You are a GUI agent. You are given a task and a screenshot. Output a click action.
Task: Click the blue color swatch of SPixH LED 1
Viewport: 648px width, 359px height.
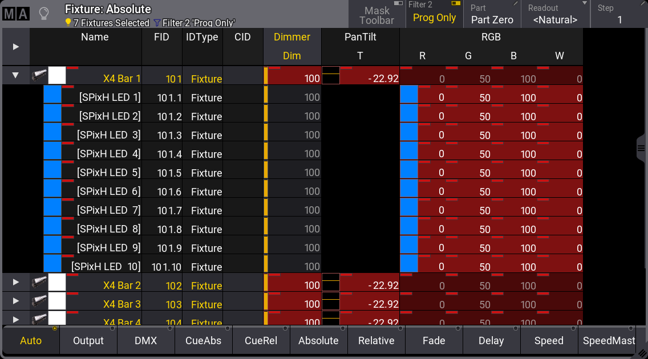(52, 95)
